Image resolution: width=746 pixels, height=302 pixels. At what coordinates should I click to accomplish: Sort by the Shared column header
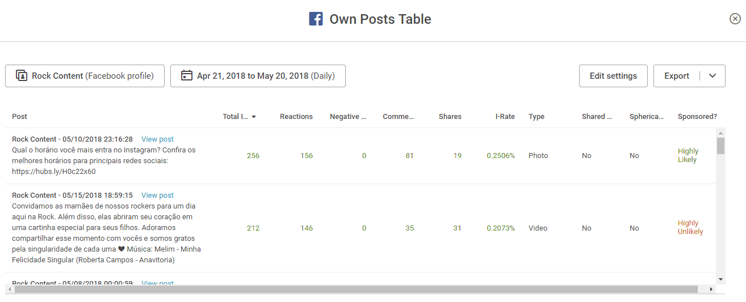click(597, 117)
